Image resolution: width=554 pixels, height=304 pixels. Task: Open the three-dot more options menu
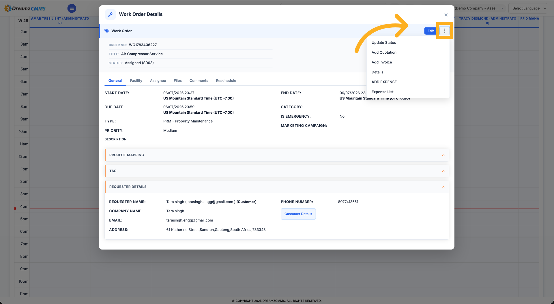point(444,31)
